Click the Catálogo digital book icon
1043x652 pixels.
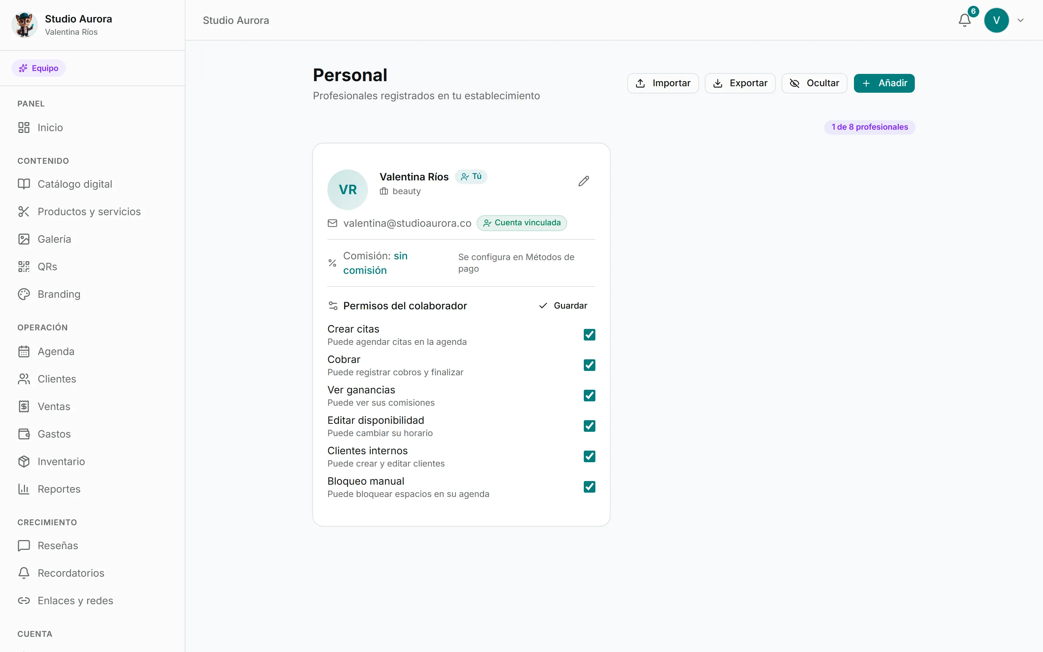[x=24, y=184]
